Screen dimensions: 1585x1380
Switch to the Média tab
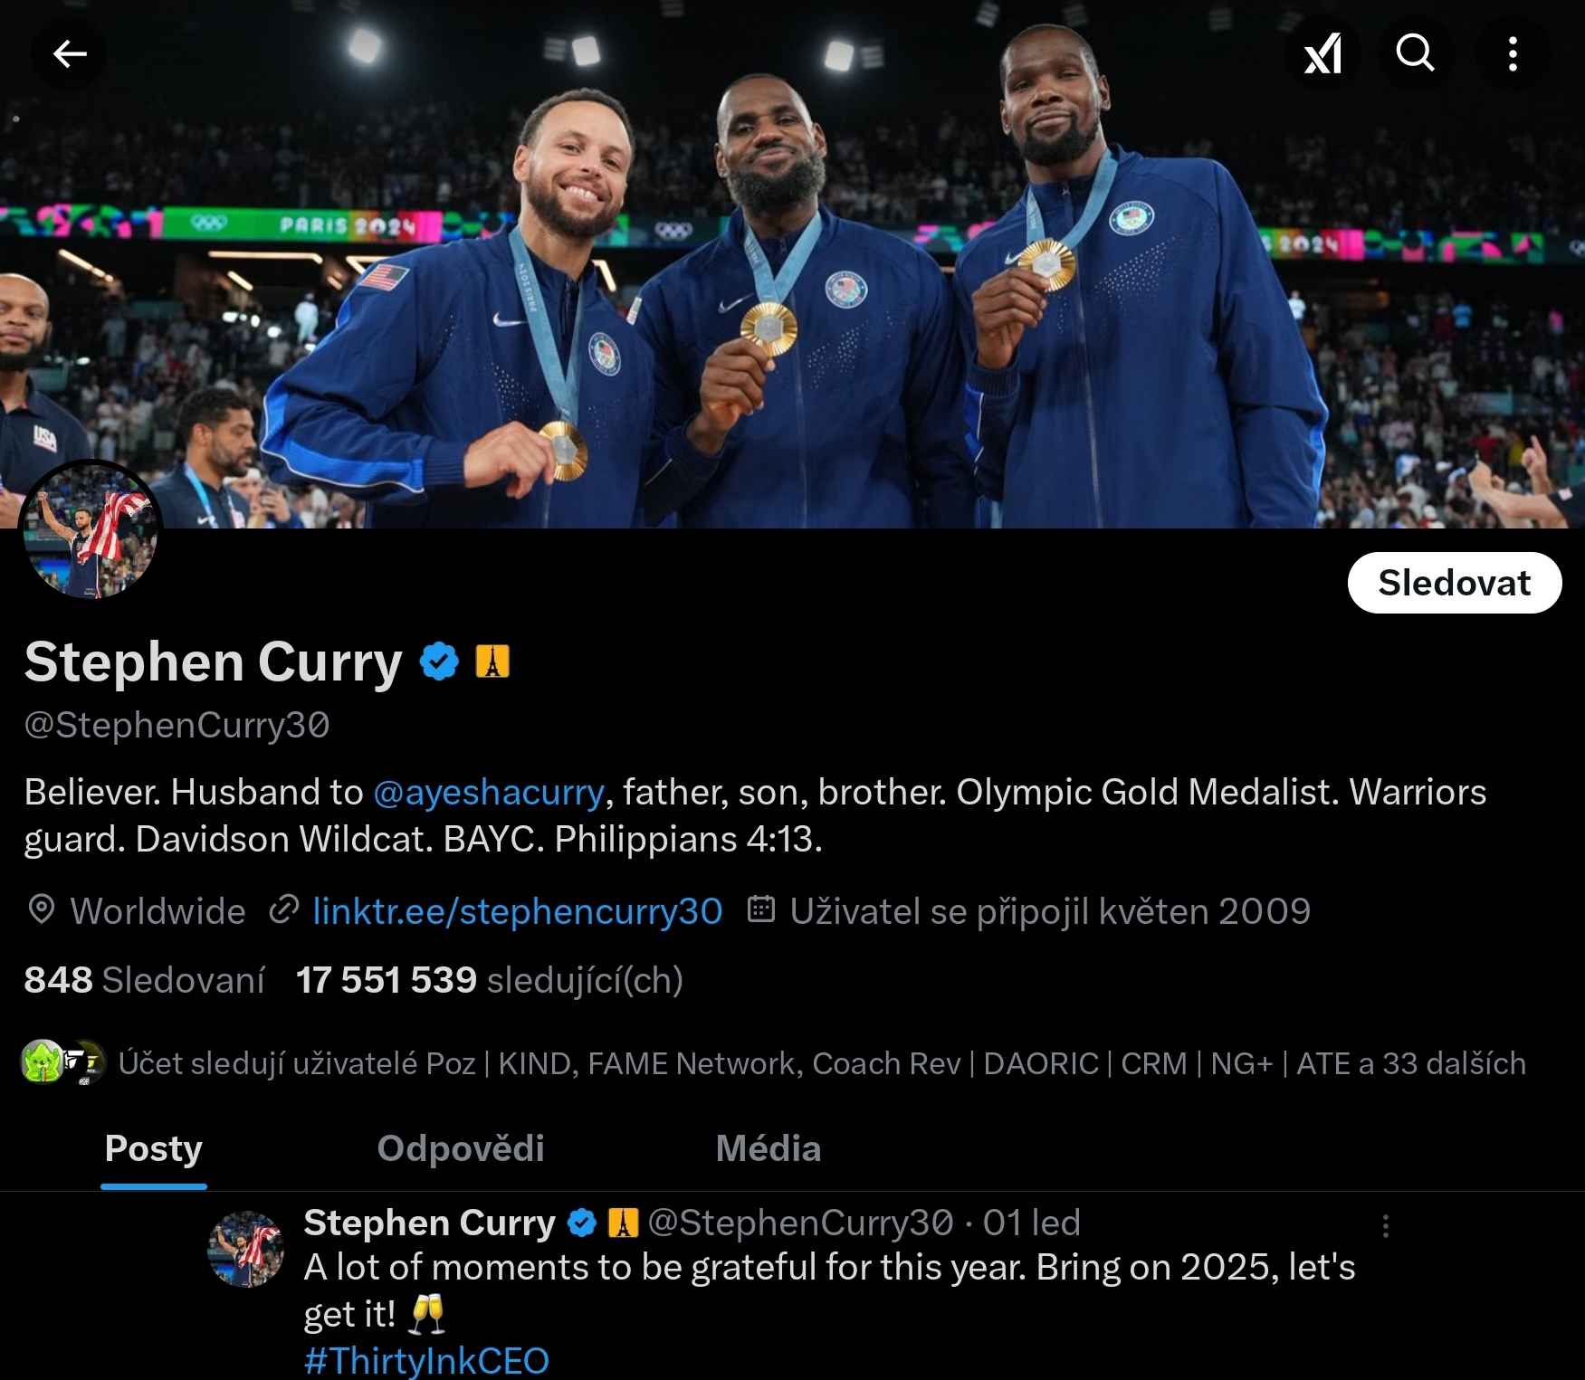(x=769, y=1148)
